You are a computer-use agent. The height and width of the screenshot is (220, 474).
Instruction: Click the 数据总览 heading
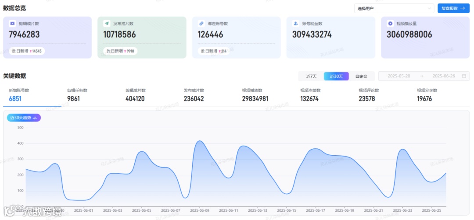[x=14, y=8]
